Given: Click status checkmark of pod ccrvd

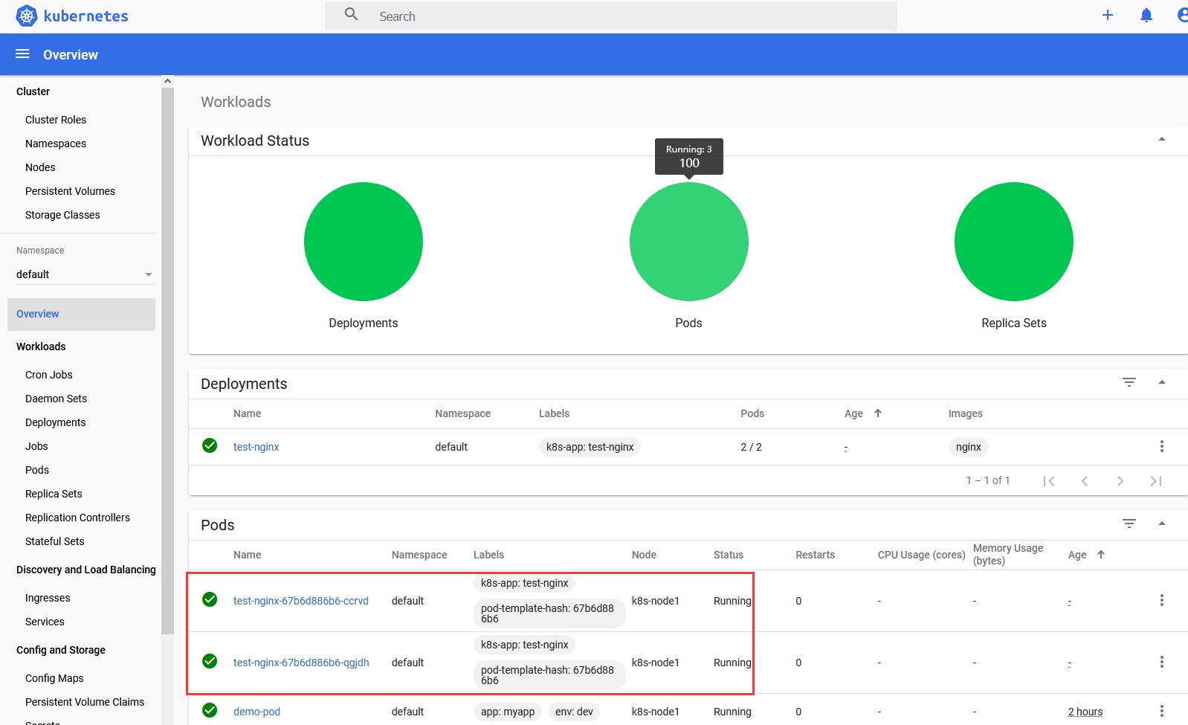Looking at the screenshot, I should tap(210, 599).
